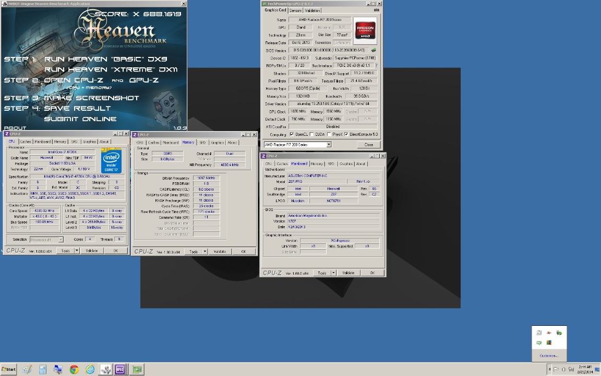Open the Windows Start button
This screenshot has height=376, width=601.
tap(8, 370)
